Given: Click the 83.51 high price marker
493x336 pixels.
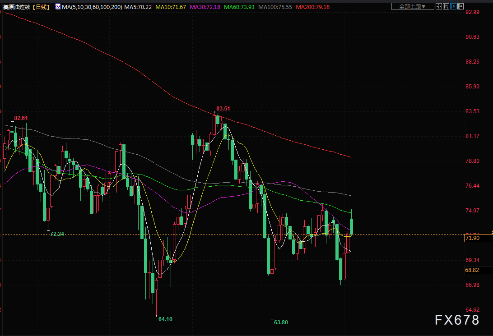Looking at the screenshot, I should click(223, 109).
